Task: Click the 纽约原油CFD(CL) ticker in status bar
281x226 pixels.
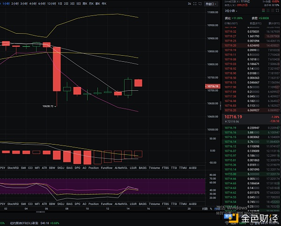Action: tap(35, 223)
